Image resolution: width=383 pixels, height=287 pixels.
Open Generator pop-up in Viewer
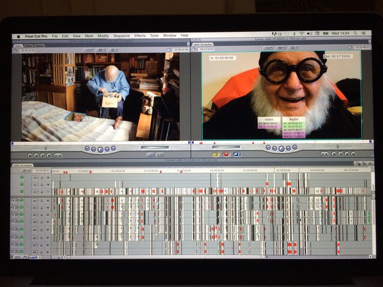pyautogui.click(x=160, y=155)
